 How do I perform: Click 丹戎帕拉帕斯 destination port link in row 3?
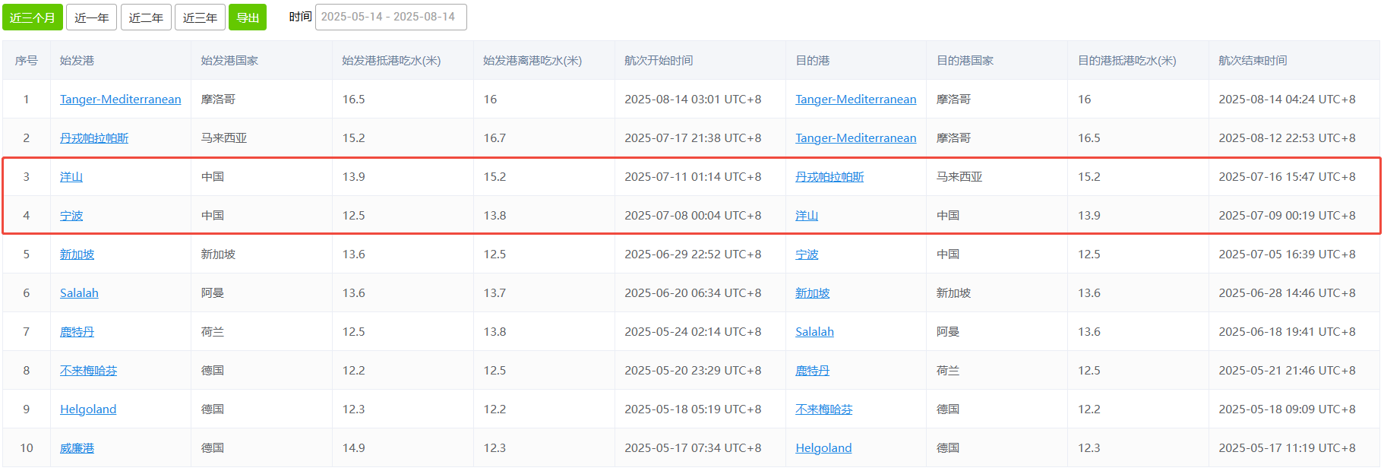click(x=829, y=177)
